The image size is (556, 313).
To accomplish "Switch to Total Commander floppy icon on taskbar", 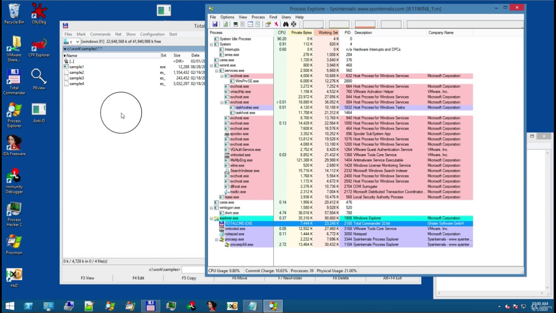I will 150,306.
